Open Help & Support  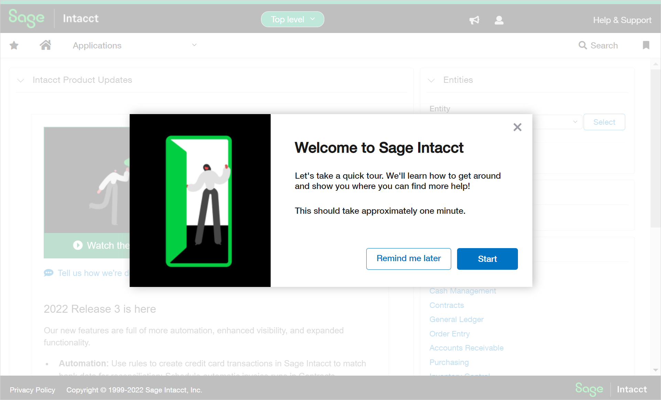tap(622, 20)
